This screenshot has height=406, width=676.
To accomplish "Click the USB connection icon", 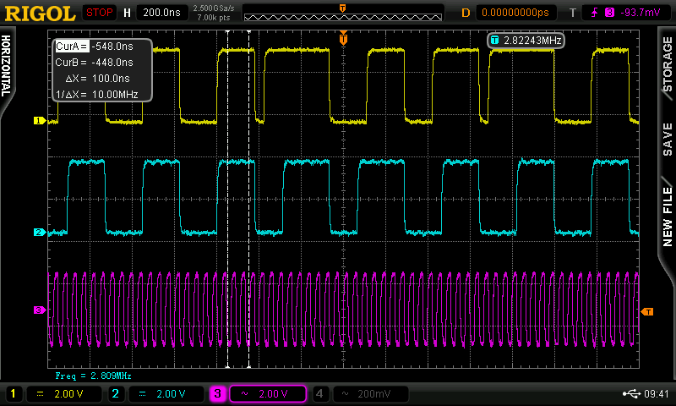I will point(632,393).
